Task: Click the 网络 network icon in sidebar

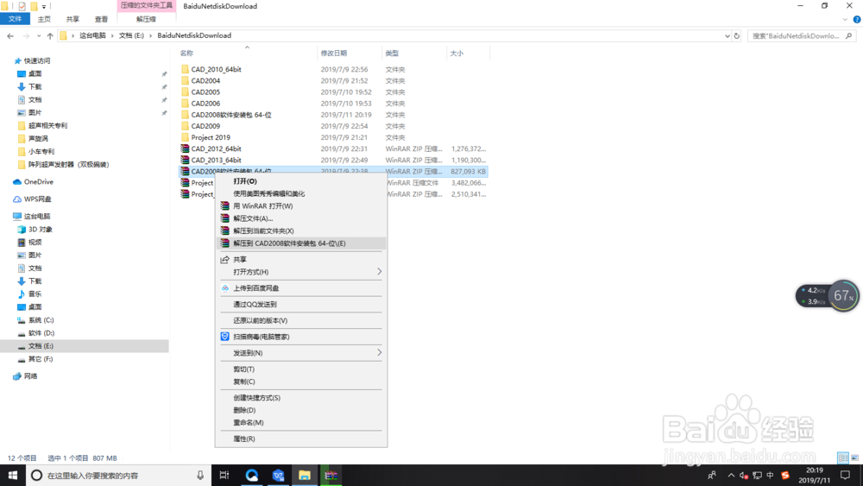Action: click(x=17, y=376)
